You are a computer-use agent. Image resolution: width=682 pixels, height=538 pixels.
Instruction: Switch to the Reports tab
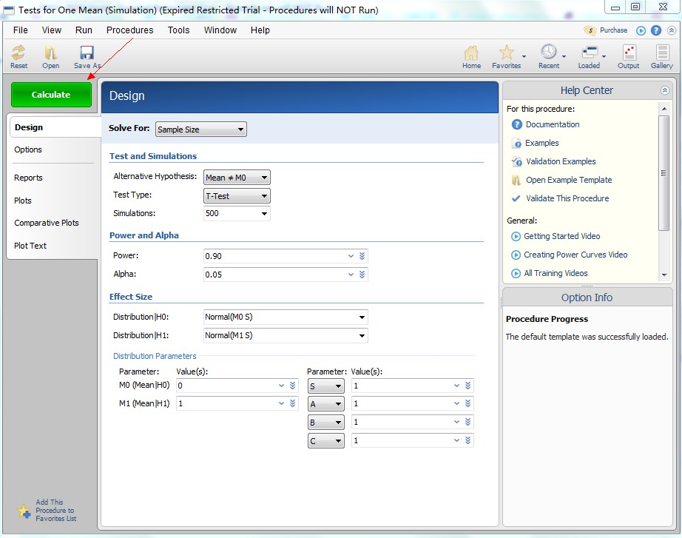point(29,178)
